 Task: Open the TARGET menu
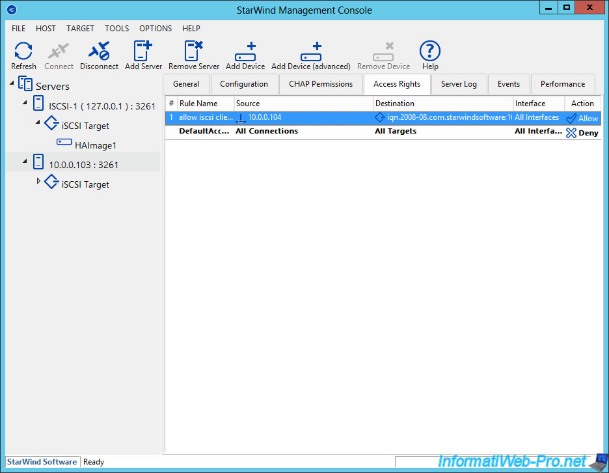pyautogui.click(x=80, y=29)
